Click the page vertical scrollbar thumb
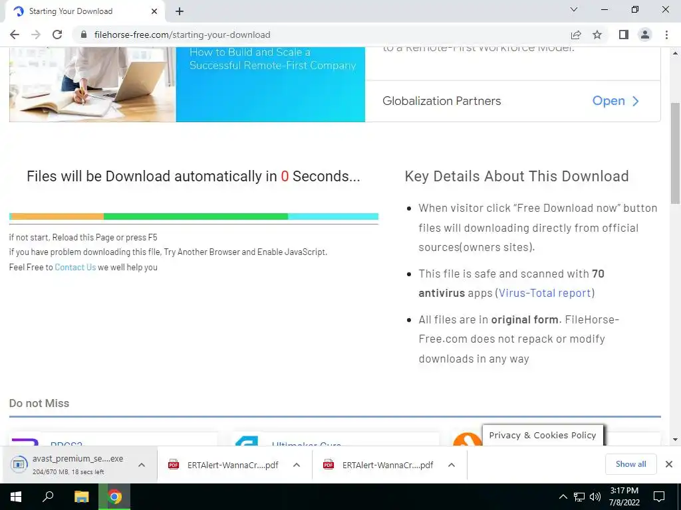 (x=676, y=153)
